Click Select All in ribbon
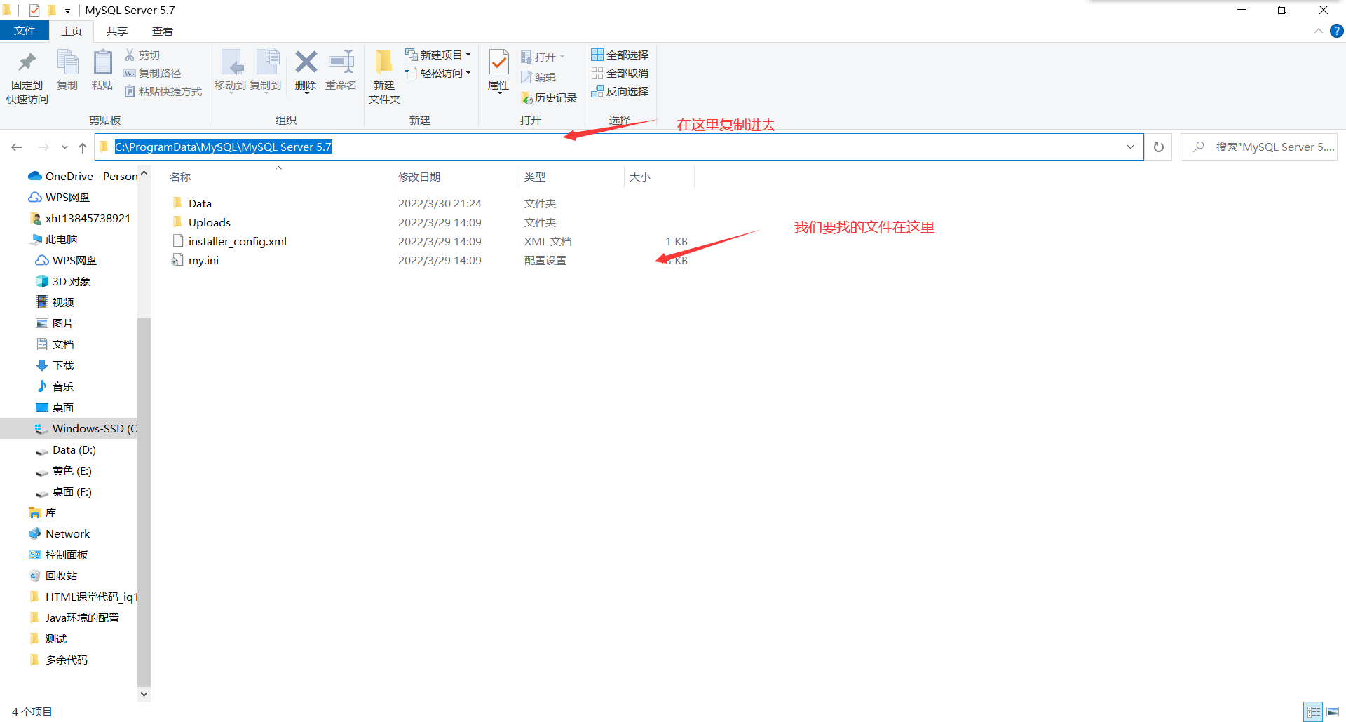 tap(620, 55)
